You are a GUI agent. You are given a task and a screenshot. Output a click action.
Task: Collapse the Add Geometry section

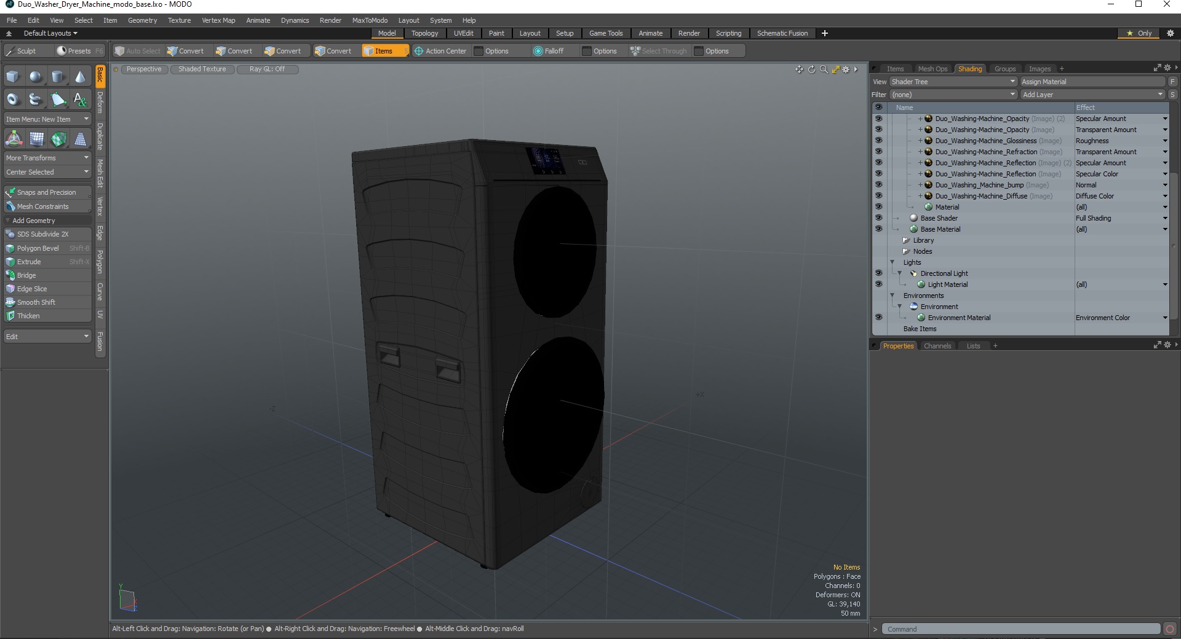[x=7, y=221]
